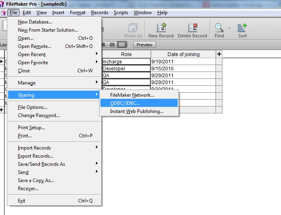This screenshot has height=215, width=281.
Task: Click the 9/15/2010 date cell
Action: point(183,68)
